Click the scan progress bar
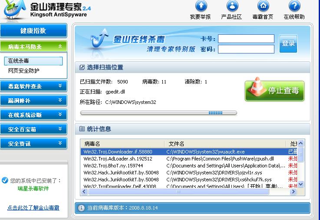Image resolution: width=320 pixels, height=220 pixels. pyautogui.click(x=158, y=113)
